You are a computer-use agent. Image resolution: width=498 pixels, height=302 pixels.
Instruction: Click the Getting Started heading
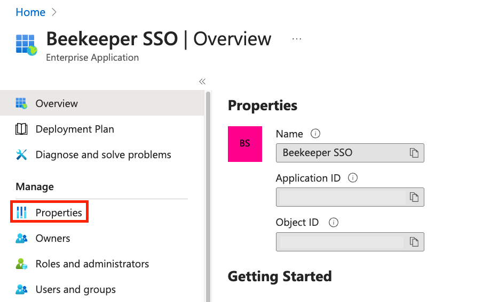click(x=280, y=276)
